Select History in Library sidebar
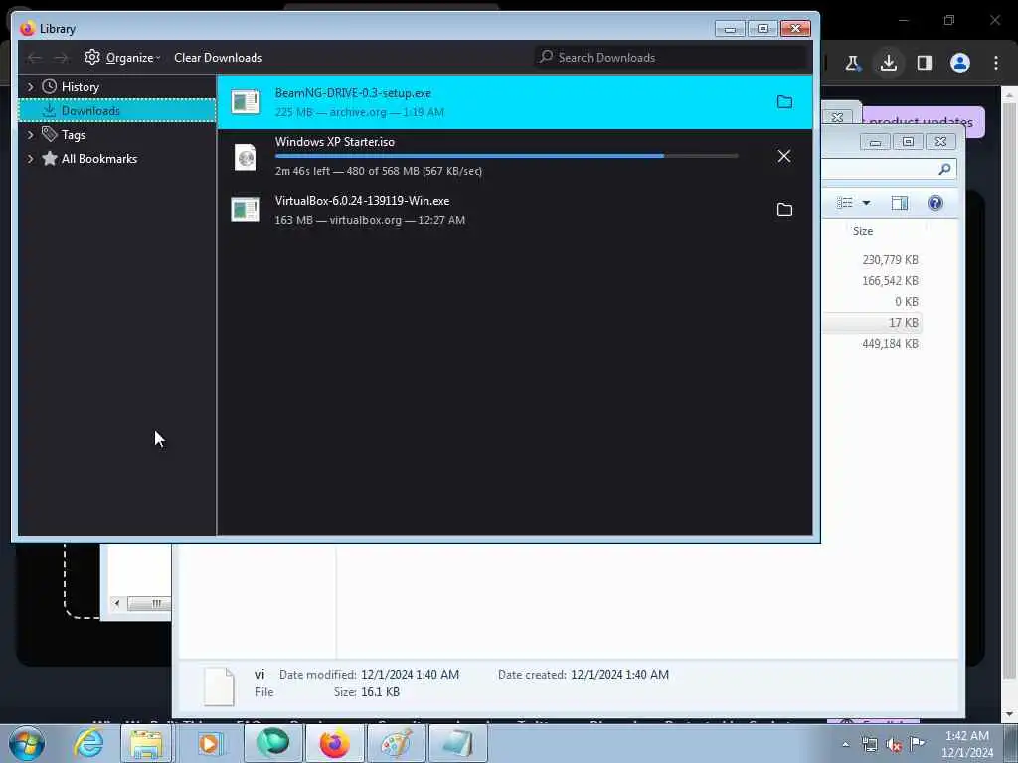 pyautogui.click(x=80, y=87)
